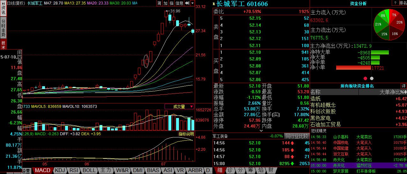Click the 20% red pie slice
Viewport: 407px width, 174px height.
(x=399, y=23)
